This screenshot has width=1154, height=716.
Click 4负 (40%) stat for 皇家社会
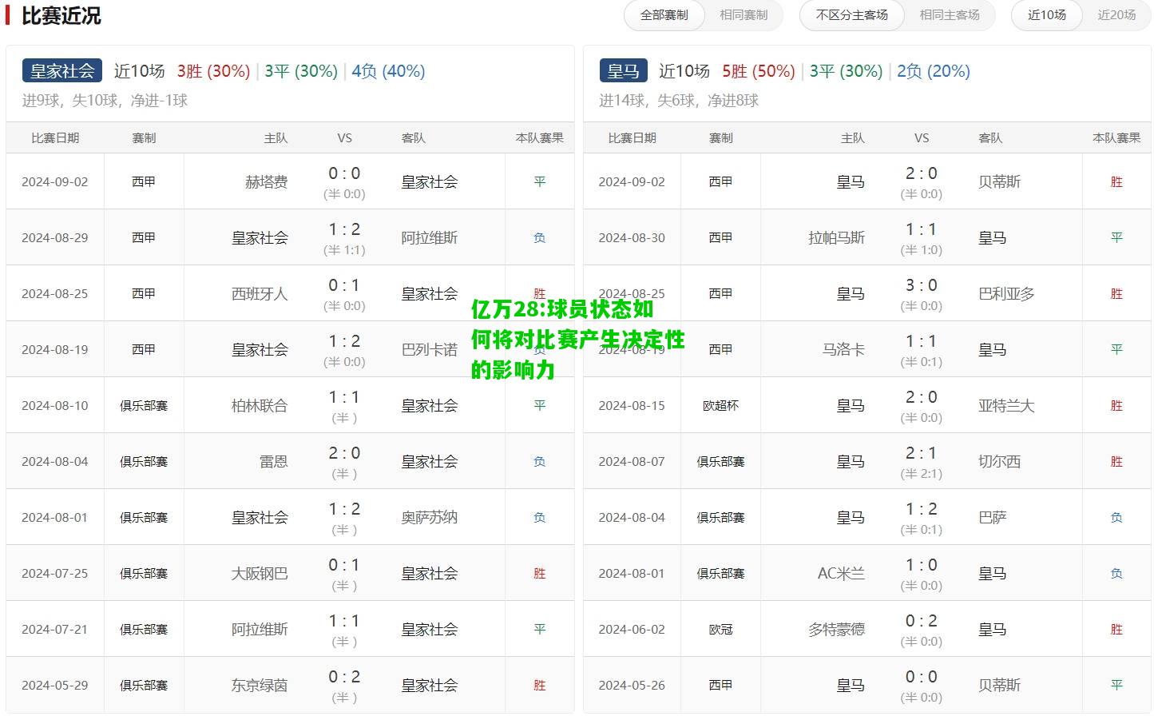pos(388,71)
